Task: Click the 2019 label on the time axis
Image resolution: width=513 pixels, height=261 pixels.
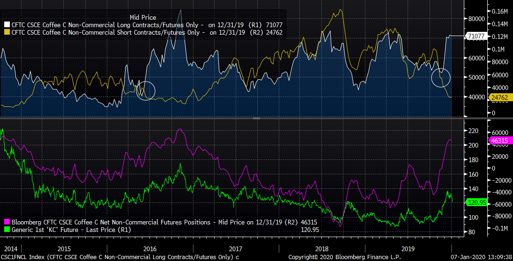Action: 408,249
